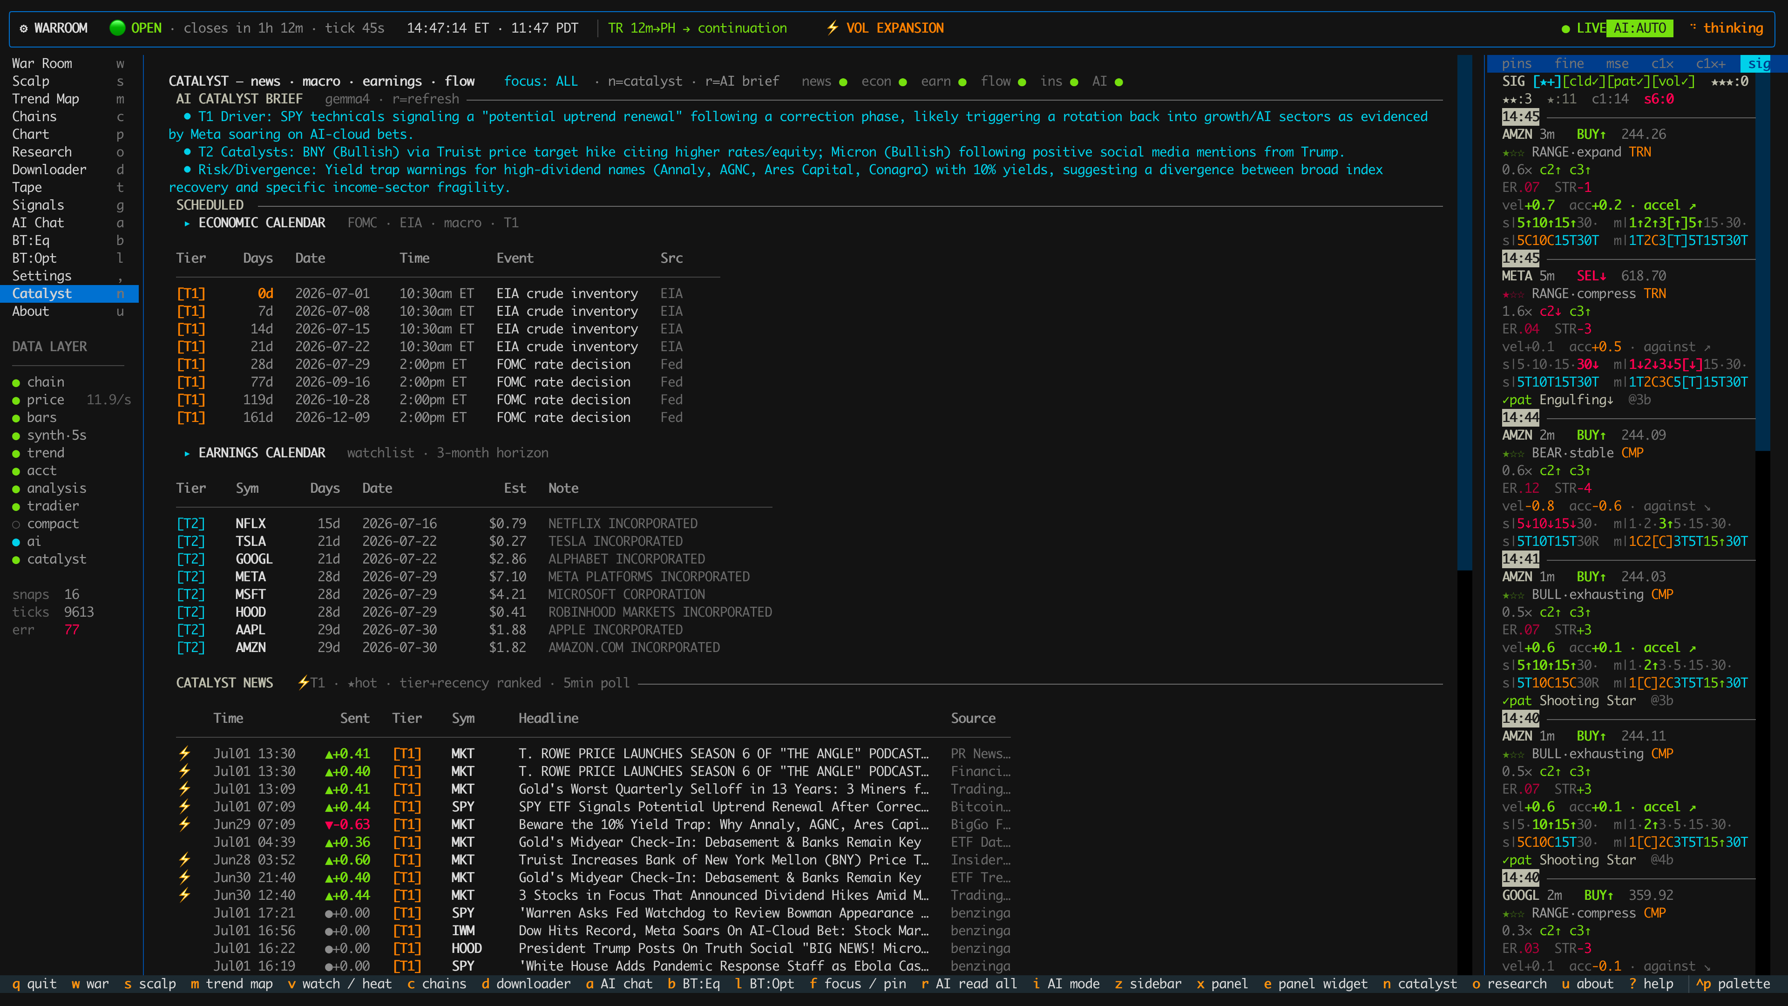Click the WARROOM gear icon
Viewport: 1788px width, 1006px height.
[x=24, y=28]
